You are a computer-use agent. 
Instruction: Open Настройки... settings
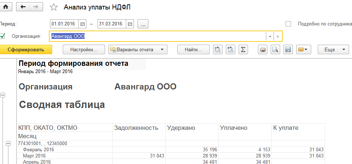pos(84,49)
